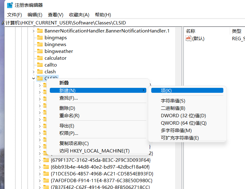Expand the clash key
Image resolution: width=245 pixels, height=189 pixels.
(33, 72)
